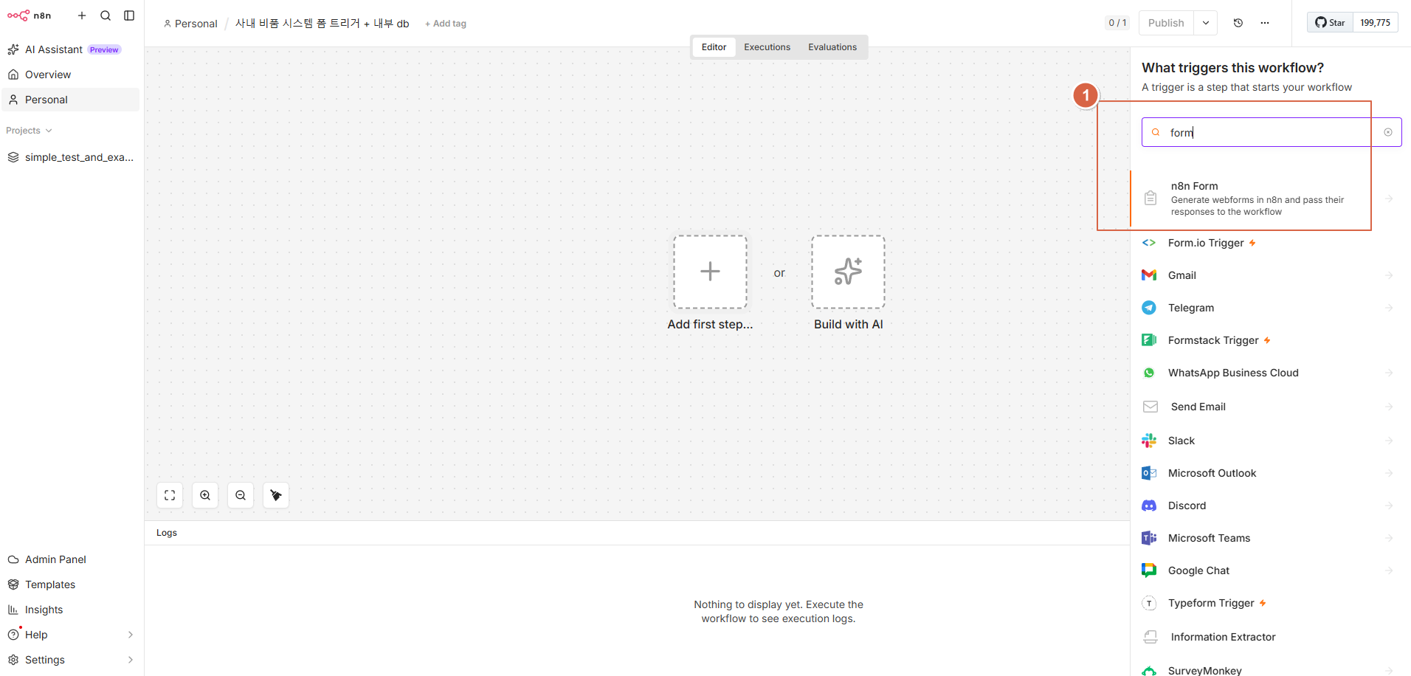The width and height of the screenshot is (1411, 676).
Task: Focus the trigger search input field
Action: [x=1271, y=133]
